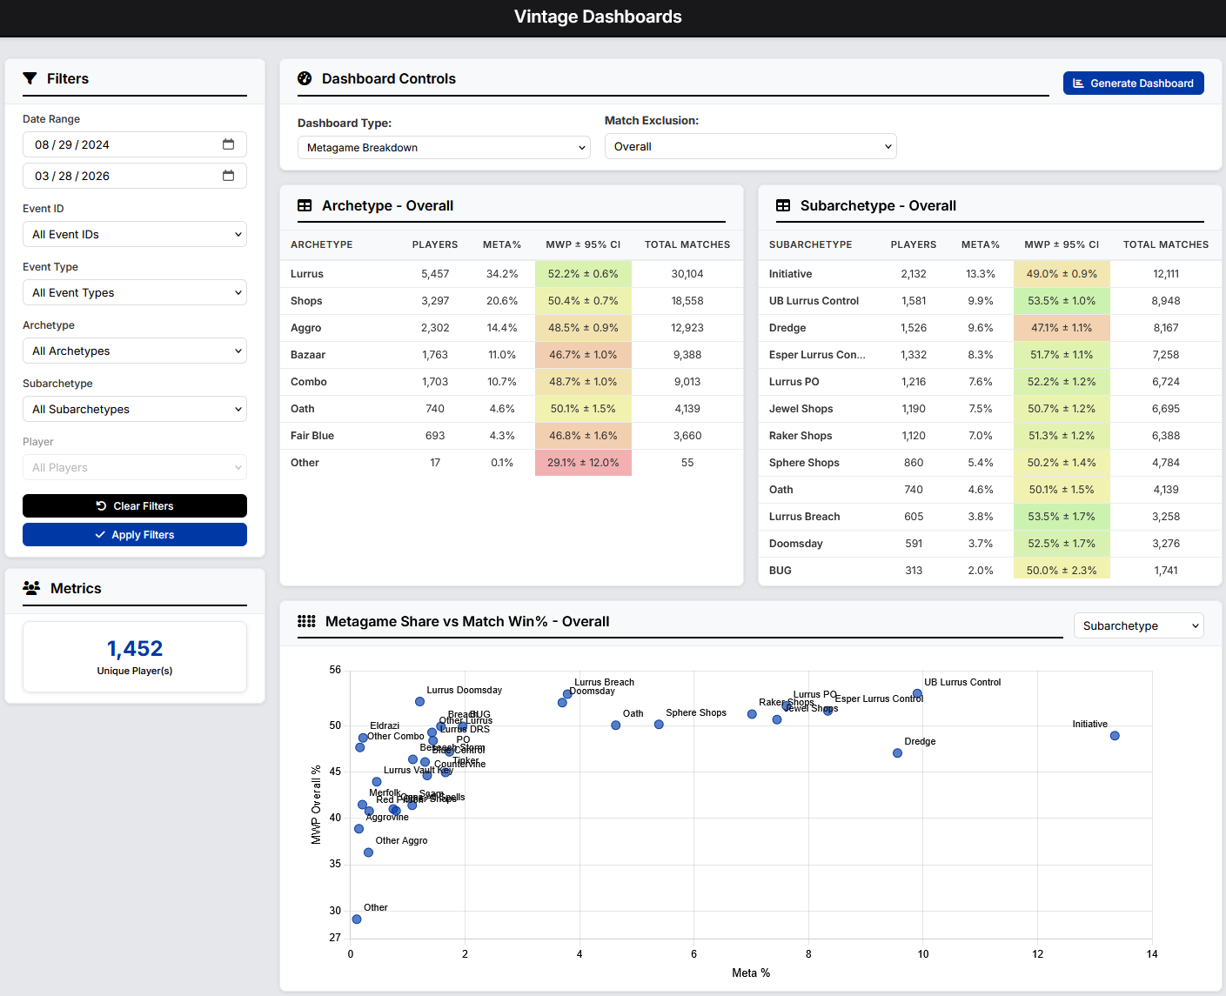
Task: Click the grid icon beside Metagame Share heading
Action: click(306, 621)
